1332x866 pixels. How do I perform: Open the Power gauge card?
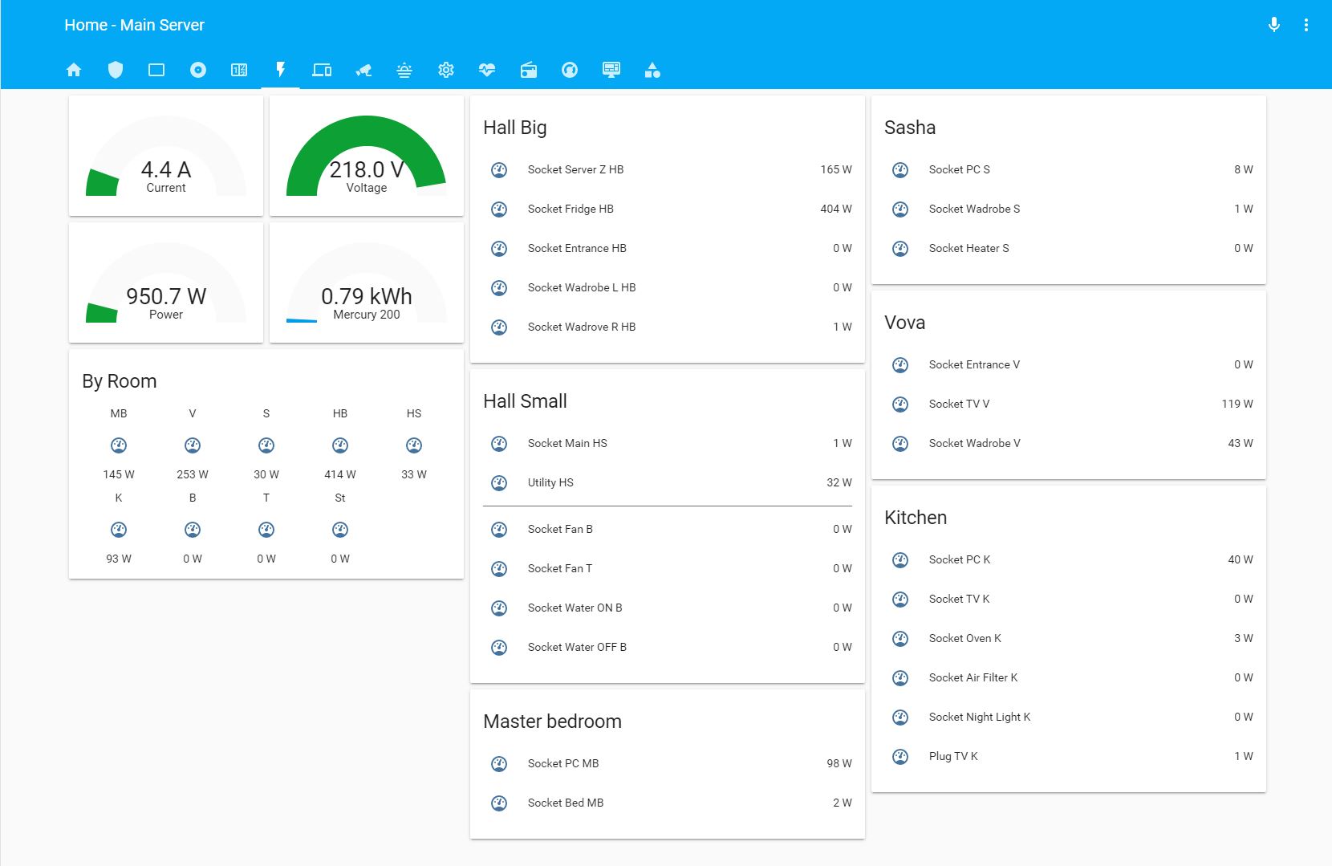[x=166, y=283]
